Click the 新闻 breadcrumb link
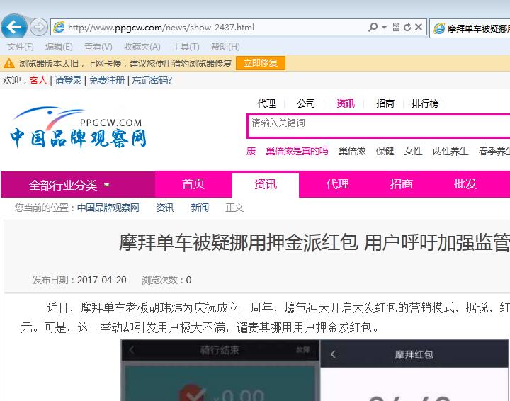The height and width of the screenshot is (401, 510). (200, 208)
